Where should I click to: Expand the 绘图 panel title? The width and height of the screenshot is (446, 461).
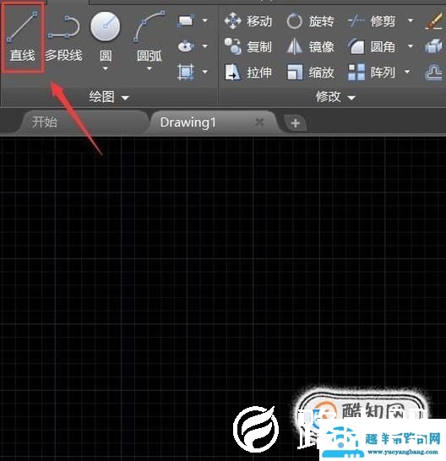pyautogui.click(x=109, y=97)
